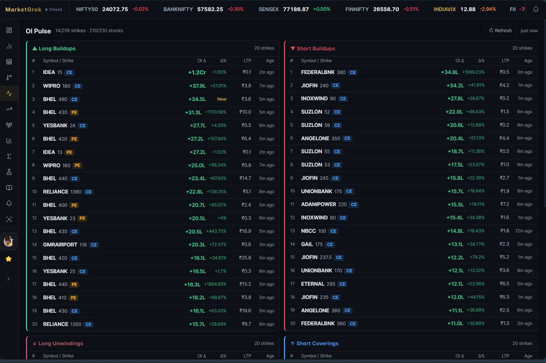This screenshot has width=546, height=363.
Task: Open the sigma symbol sidebar icon
Action: point(9,156)
